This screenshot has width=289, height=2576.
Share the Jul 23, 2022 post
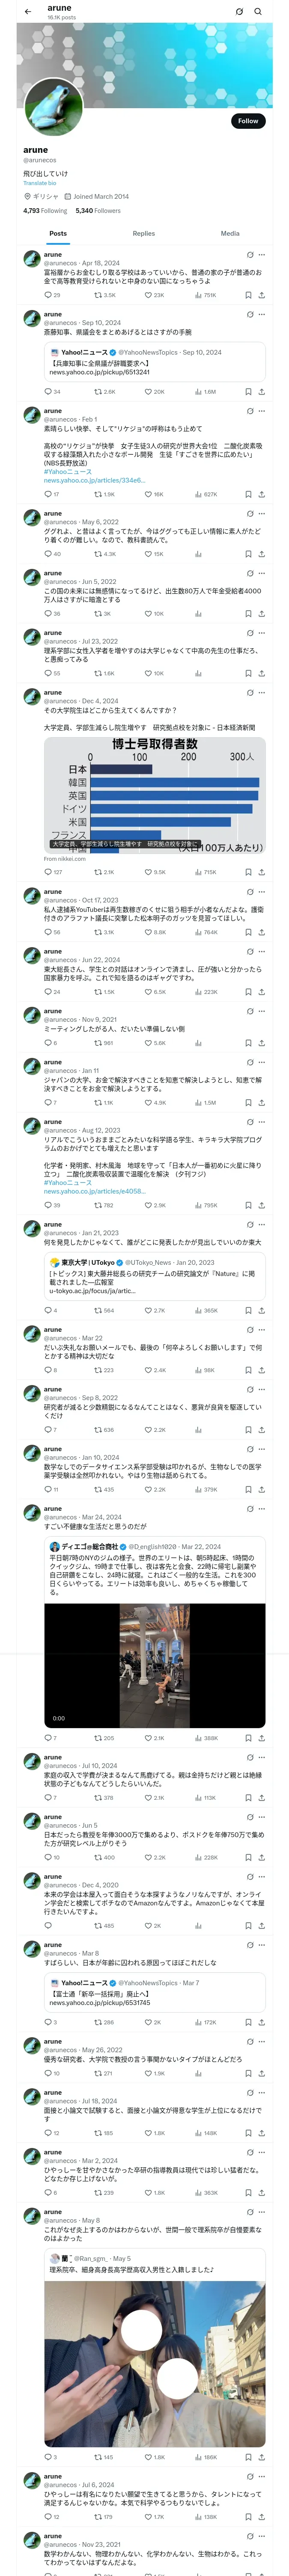coord(261,673)
